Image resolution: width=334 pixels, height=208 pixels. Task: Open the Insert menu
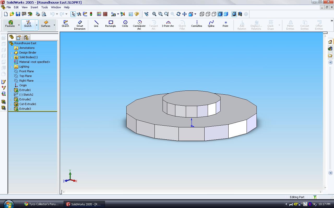[34, 7]
